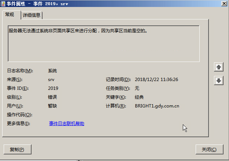Click the user value 暂缺
The width and height of the screenshot is (229, 161).
point(52,106)
